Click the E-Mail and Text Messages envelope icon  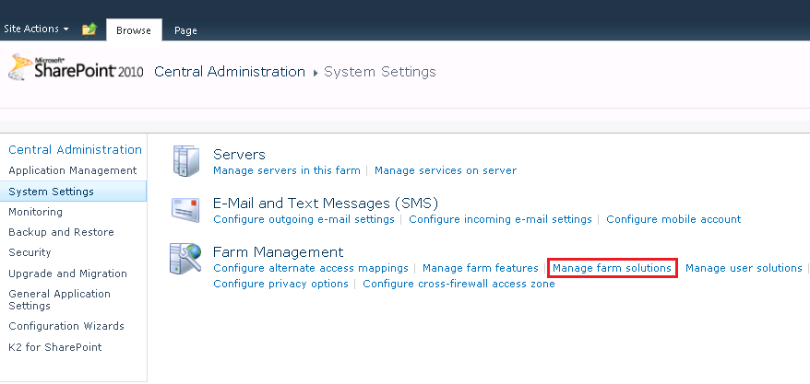click(185, 210)
